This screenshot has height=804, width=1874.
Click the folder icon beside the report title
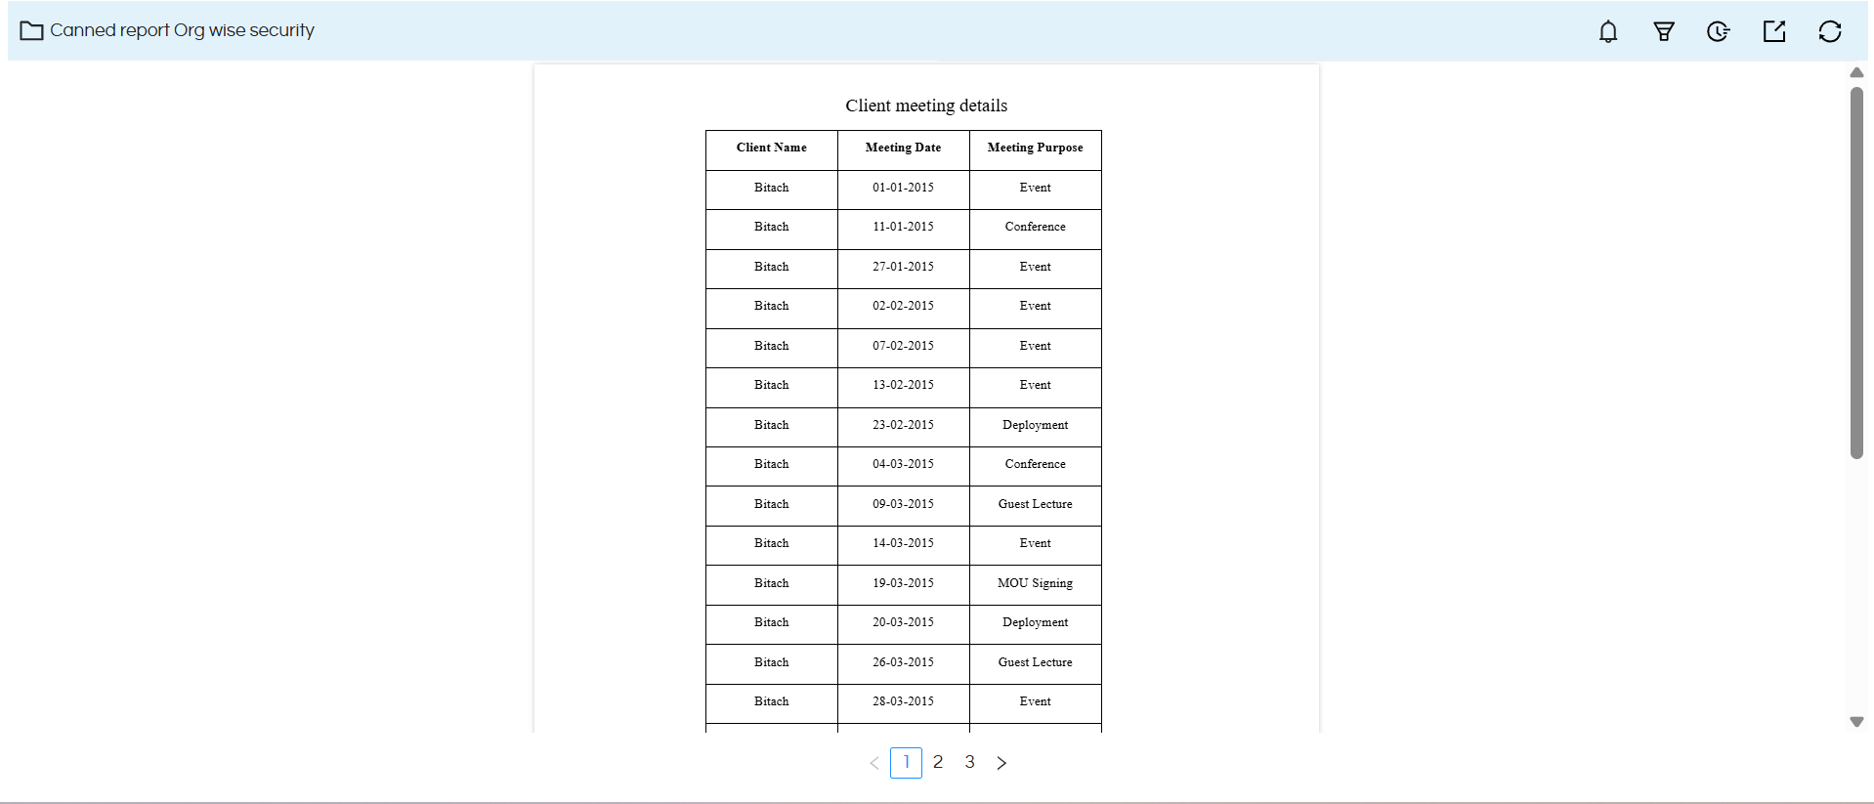click(31, 31)
